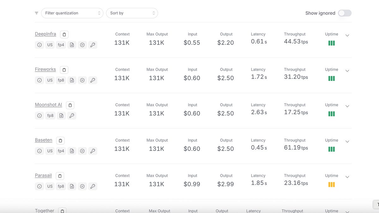Click Parasail's key icon
The image size is (379, 213).
click(x=93, y=186)
